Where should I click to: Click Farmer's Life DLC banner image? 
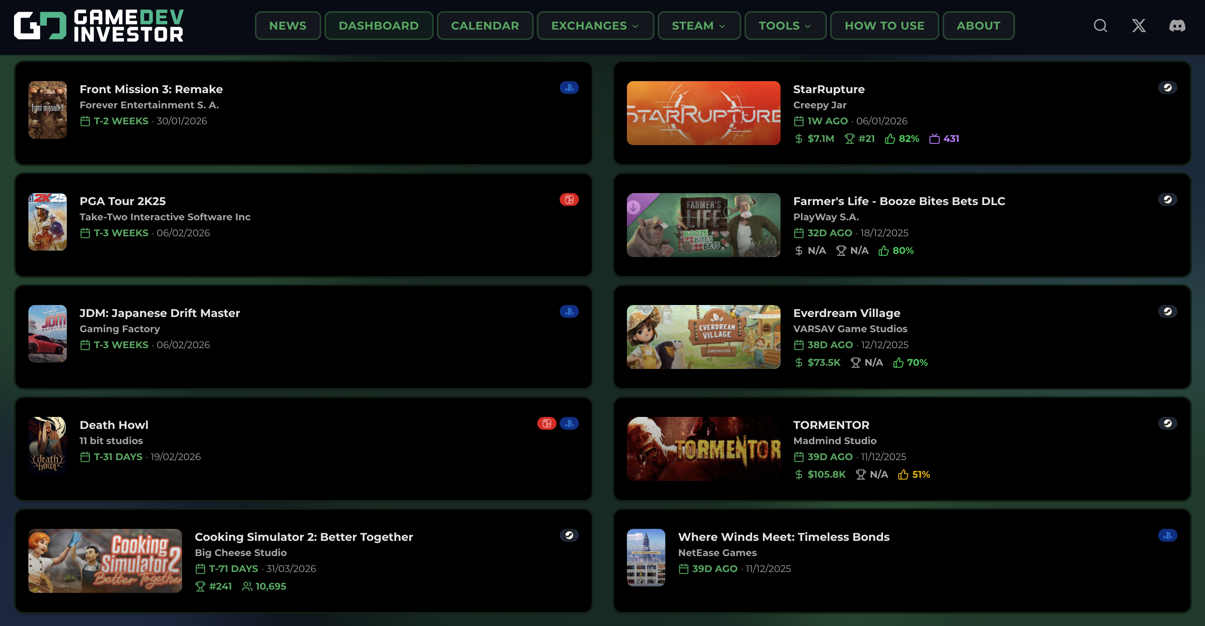[x=703, y=225]
